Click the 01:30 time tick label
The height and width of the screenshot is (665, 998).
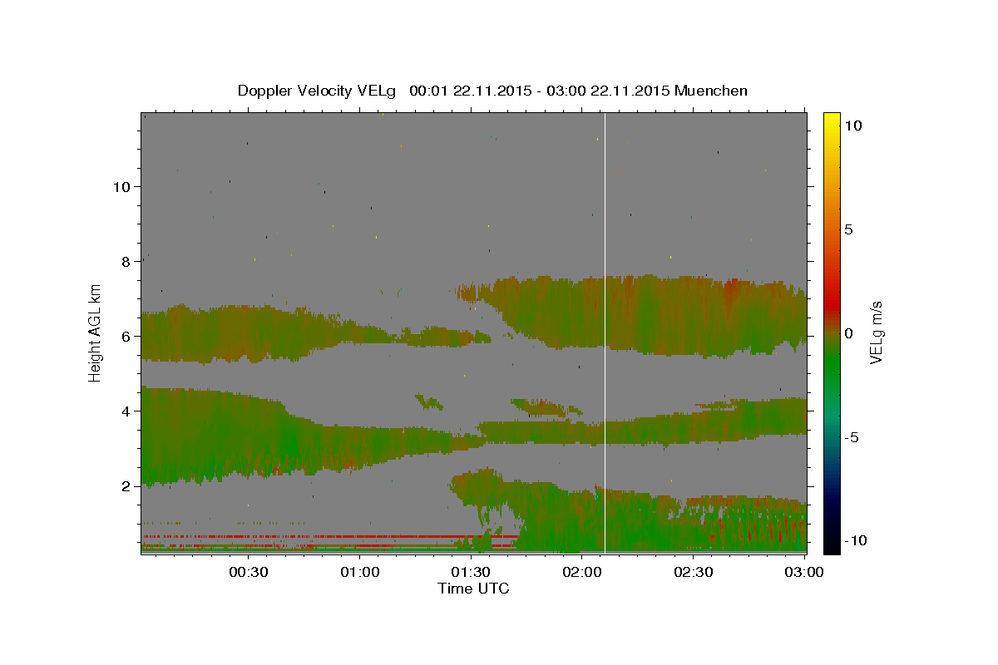472,573
